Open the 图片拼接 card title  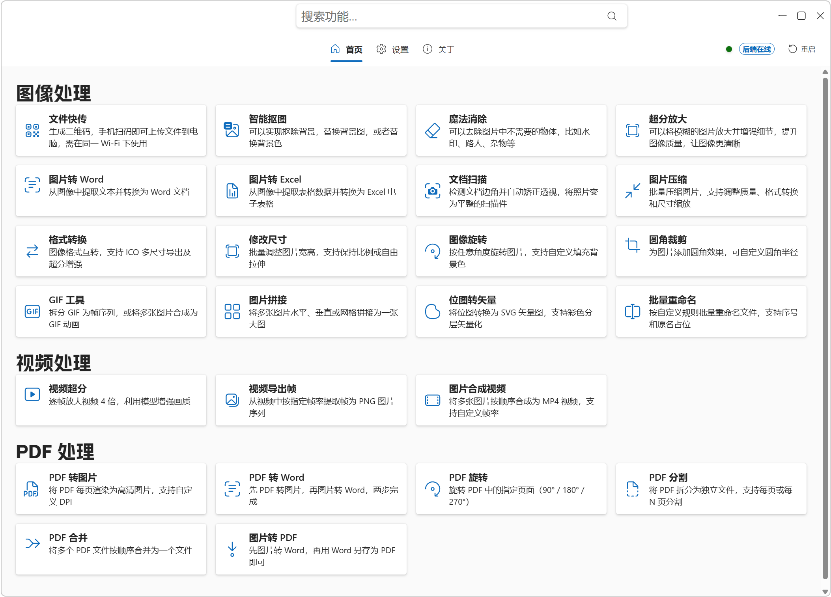pos(268,300)
